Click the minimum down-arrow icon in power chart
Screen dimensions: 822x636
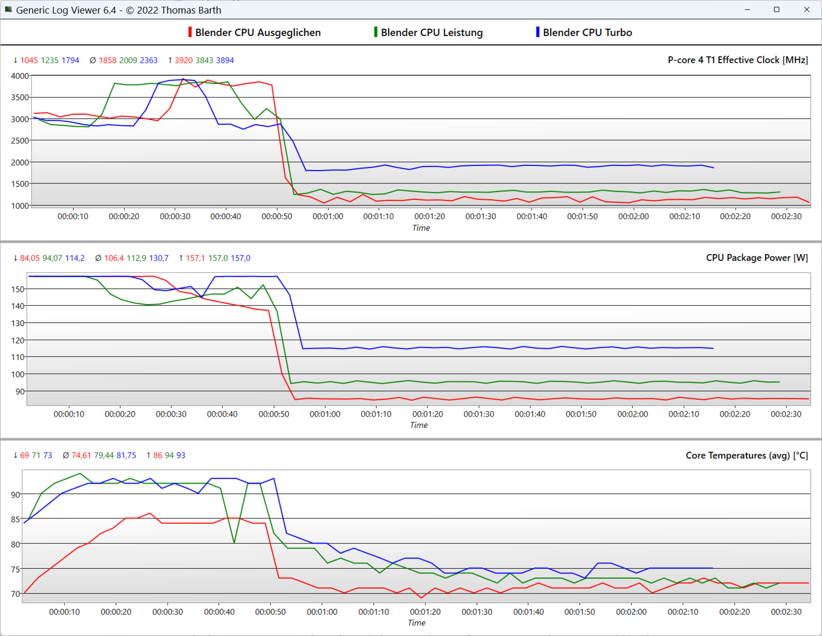click(x=15, y=258)
